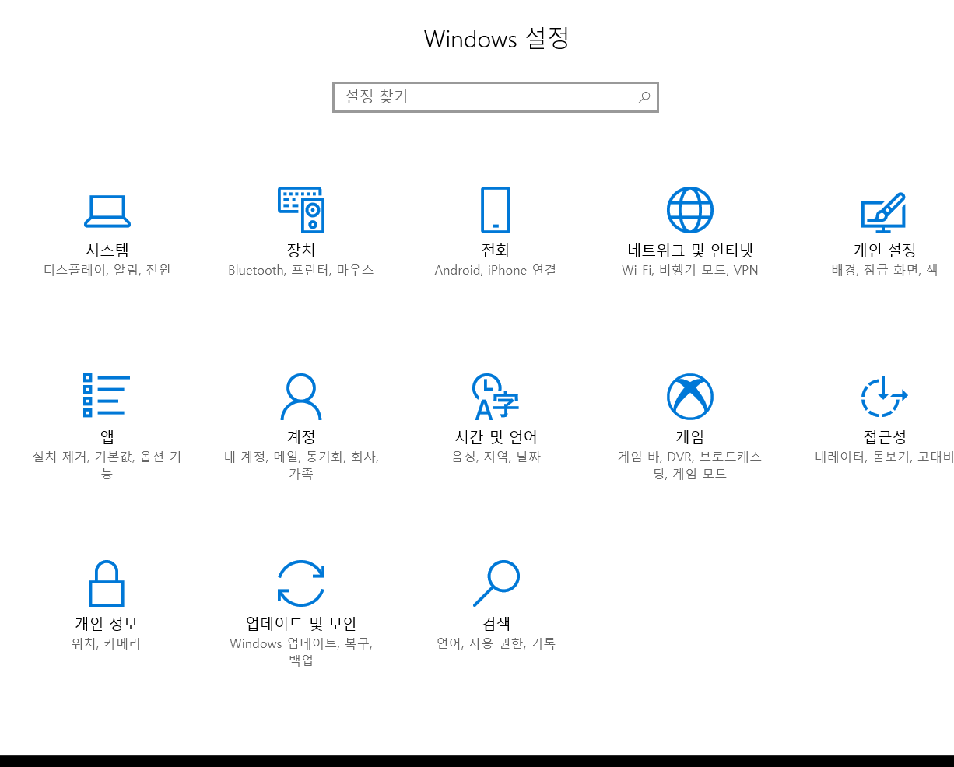The image size is (954, 767).
Task: Open the 접근성 dashed clock icon
Action: [x=885, y=397]
